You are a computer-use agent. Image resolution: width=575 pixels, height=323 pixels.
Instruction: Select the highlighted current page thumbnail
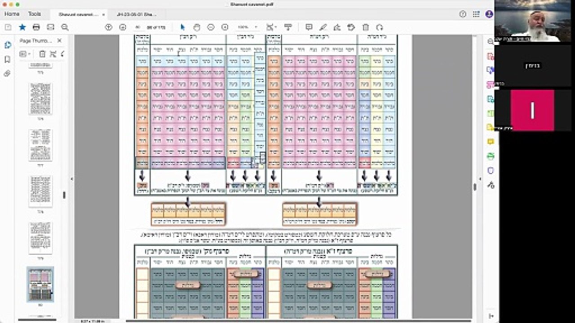pos(40,284)
